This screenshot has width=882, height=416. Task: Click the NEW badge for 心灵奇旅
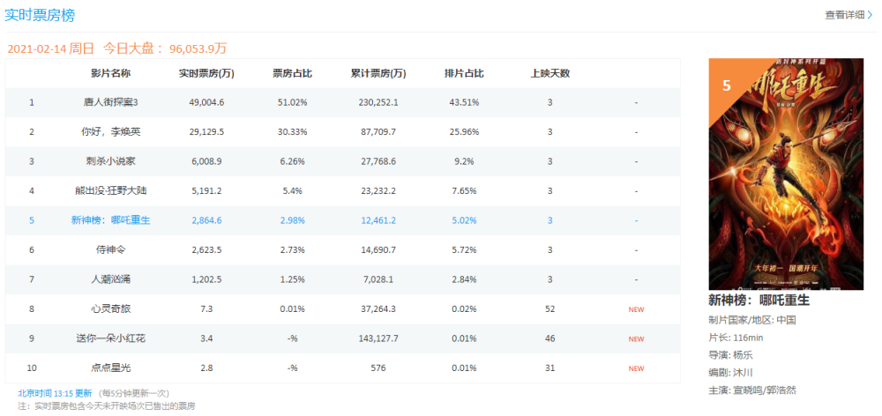pyautogui.click(x=636, y=309)
